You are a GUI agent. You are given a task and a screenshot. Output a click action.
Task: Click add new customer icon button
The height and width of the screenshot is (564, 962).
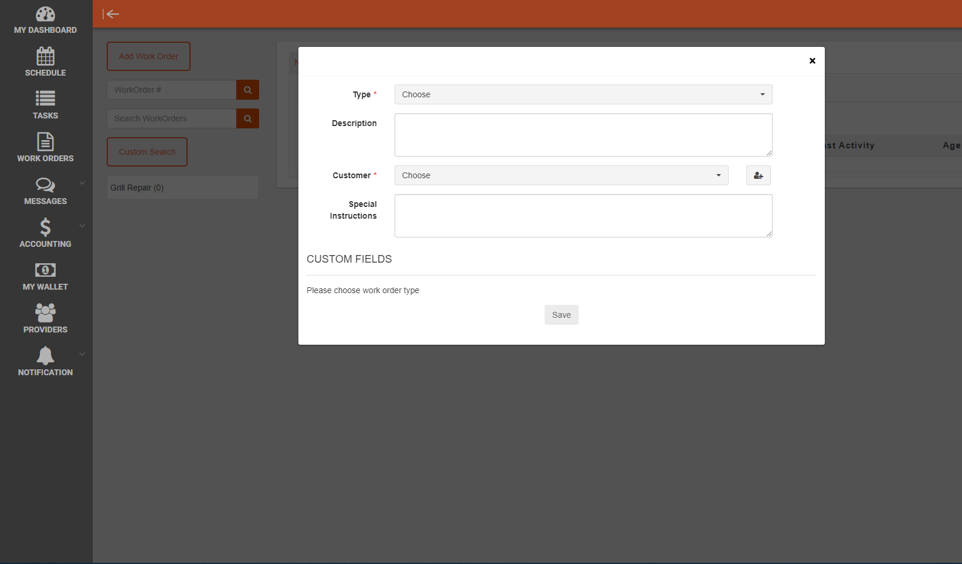[758, 175]
